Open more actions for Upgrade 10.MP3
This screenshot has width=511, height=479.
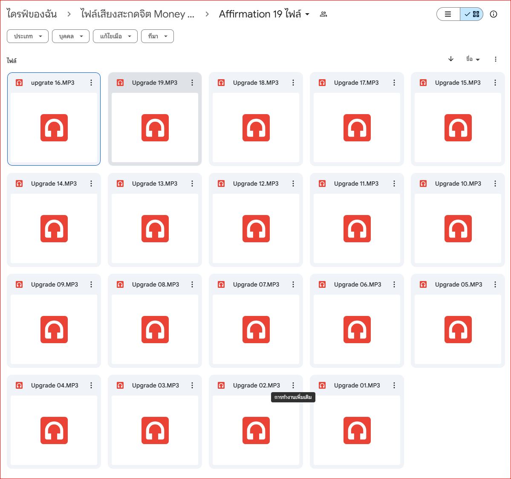pyautogui.click(x=495, y=184)
